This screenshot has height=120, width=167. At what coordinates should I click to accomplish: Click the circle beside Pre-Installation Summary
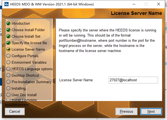[x=8, y=82]
